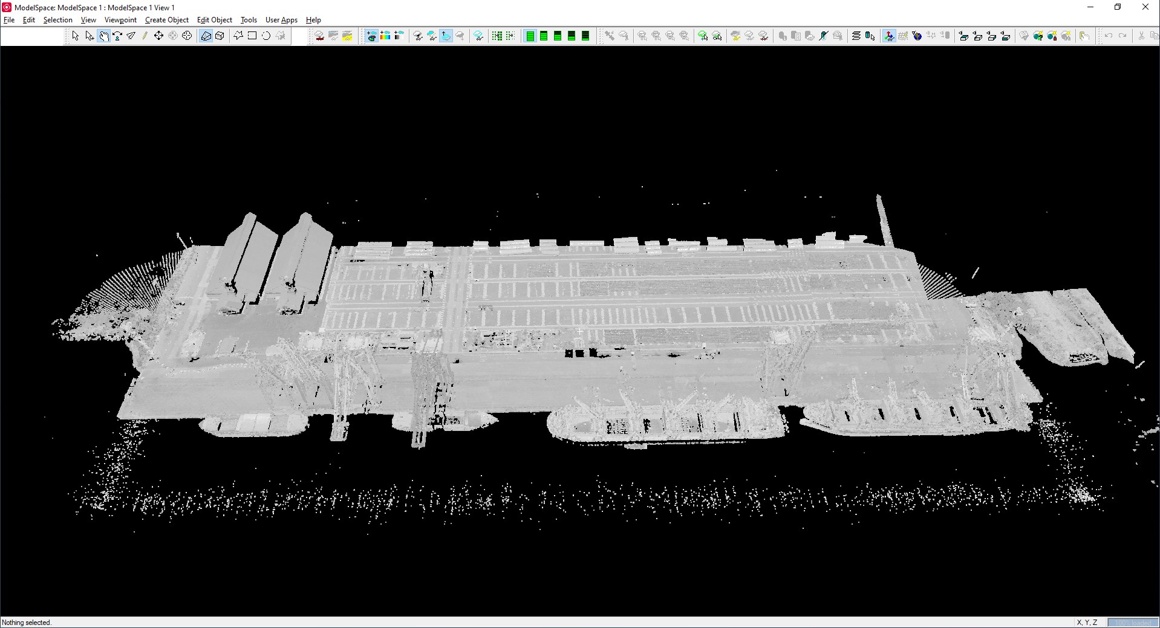This screenshot has width=1160, height=628.
Task: Toggle the perspective view cube mode
Action: 220,36
